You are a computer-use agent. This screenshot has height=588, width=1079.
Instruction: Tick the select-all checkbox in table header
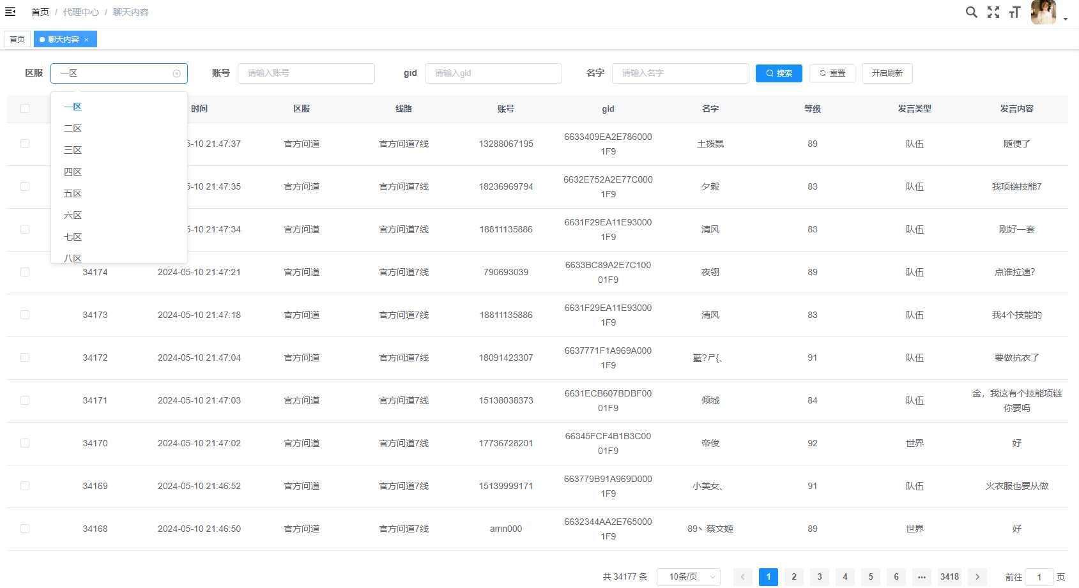(25, 109)
